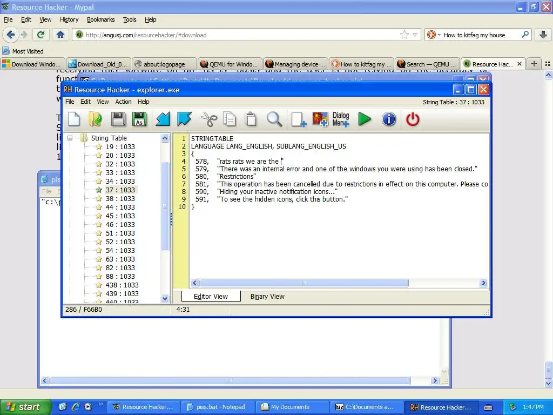The height and width of the screenshot is (415, 553).
Task: Open a new browser tab with plus button
Action: [x=534, y=64]
